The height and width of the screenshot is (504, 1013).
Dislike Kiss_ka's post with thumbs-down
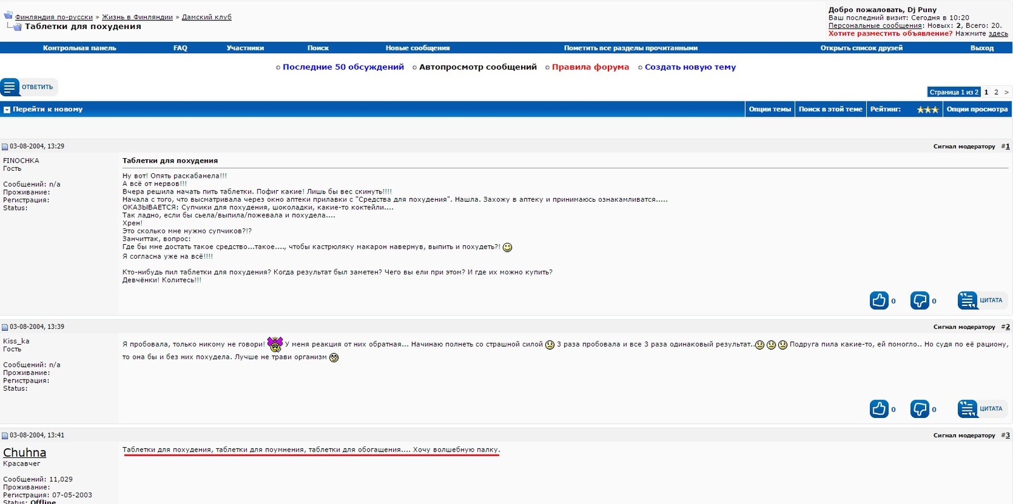919,409
